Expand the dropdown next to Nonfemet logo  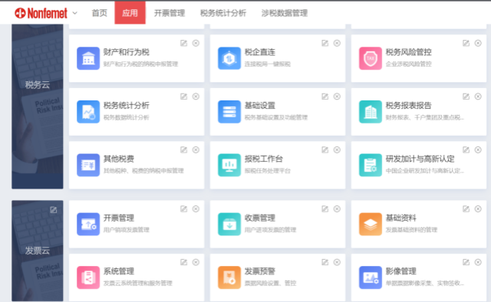[x=75, y=13]
